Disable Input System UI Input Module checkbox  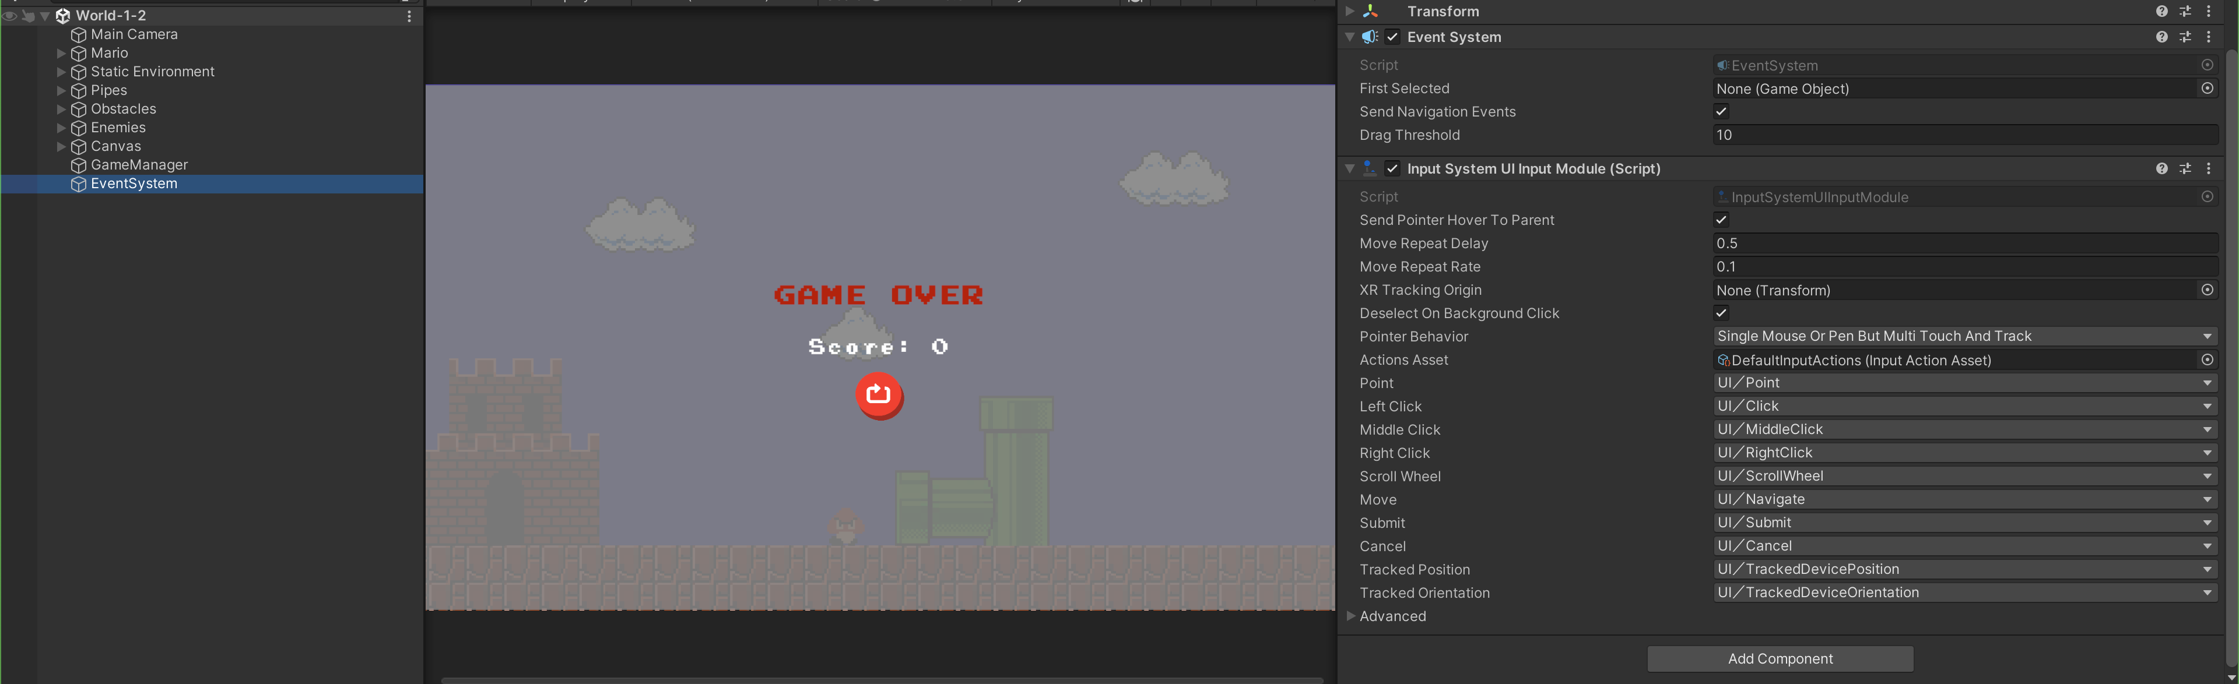(x=1392, y=170)
